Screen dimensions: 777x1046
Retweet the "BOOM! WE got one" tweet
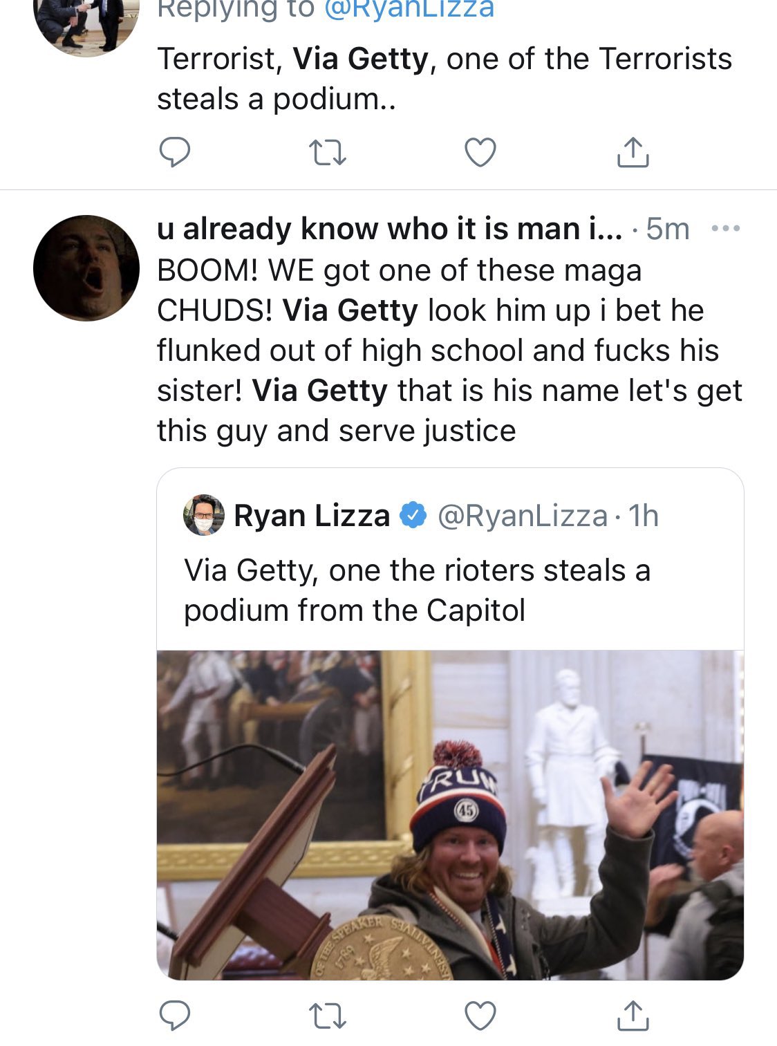click(x=327, y=1015)
